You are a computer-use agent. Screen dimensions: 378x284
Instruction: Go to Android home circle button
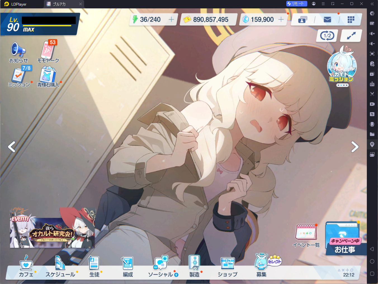click(372, 261)
